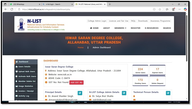Click the Add GST No button
Screen dimensions: 192x109
76,83
